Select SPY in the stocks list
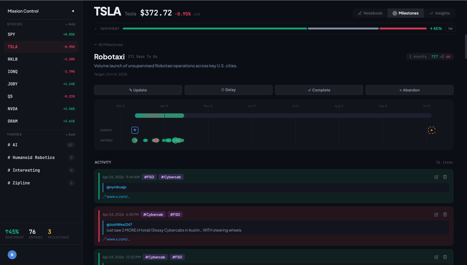The image size is (467, 265). (41, 34)
